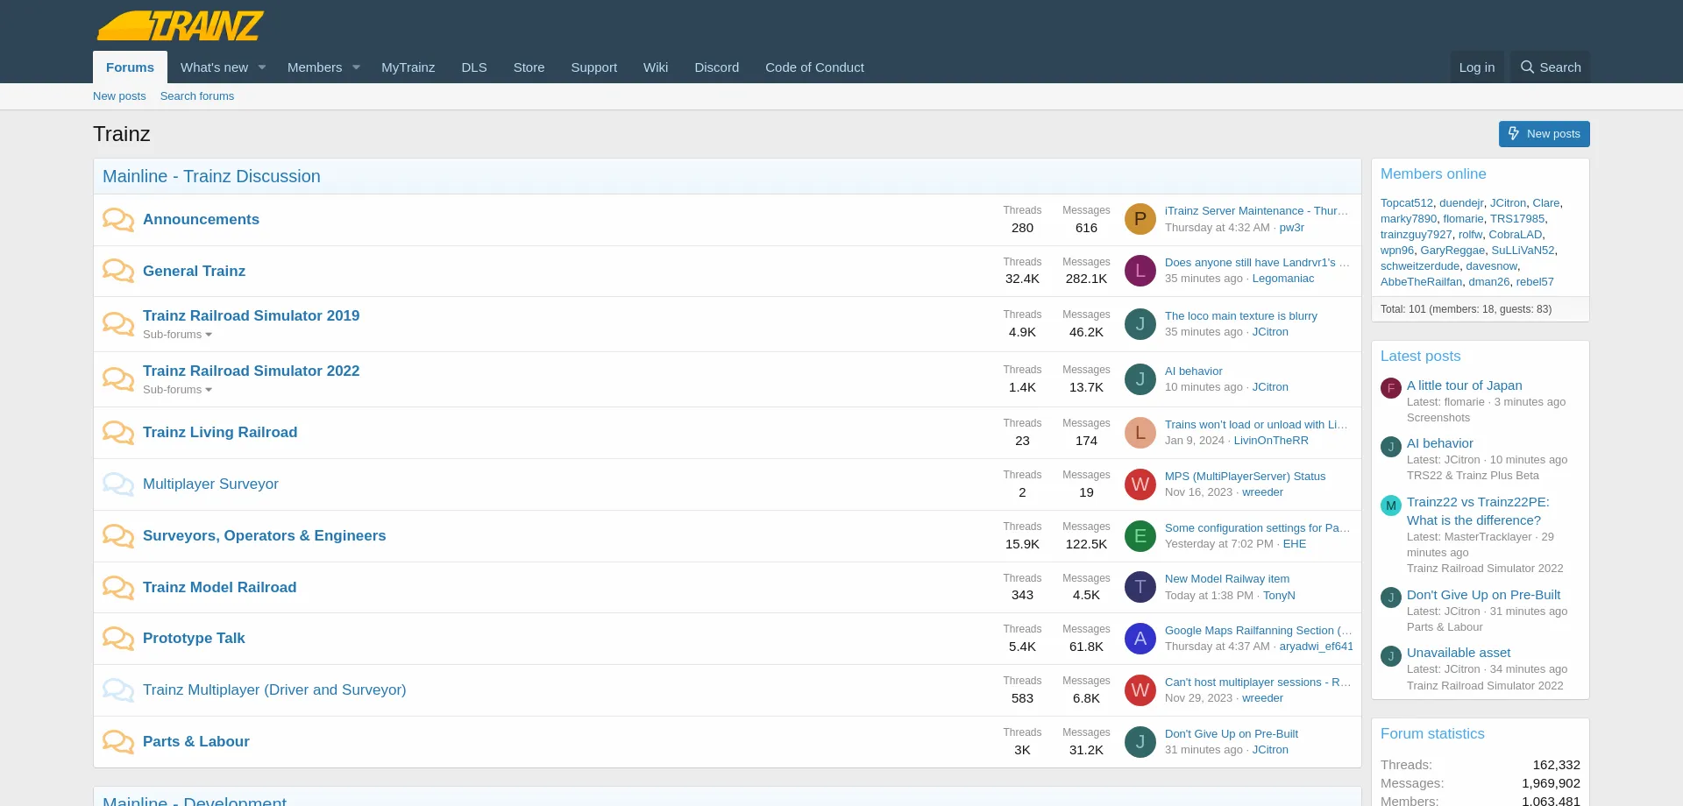
Task: Click aryadwi_ef641's avatar in Prototype Talk row
Action: coord(1140,639)
